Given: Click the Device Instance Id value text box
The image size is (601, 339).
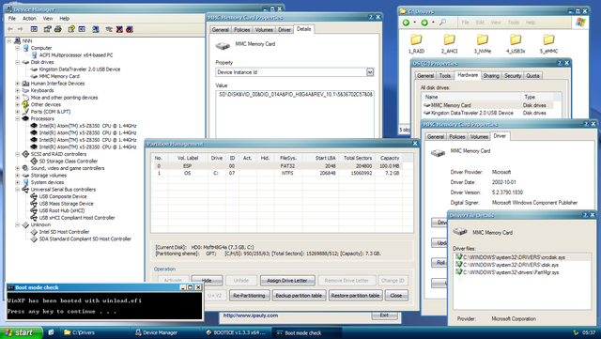Looking at the screenshot, I should pos(295,114).
